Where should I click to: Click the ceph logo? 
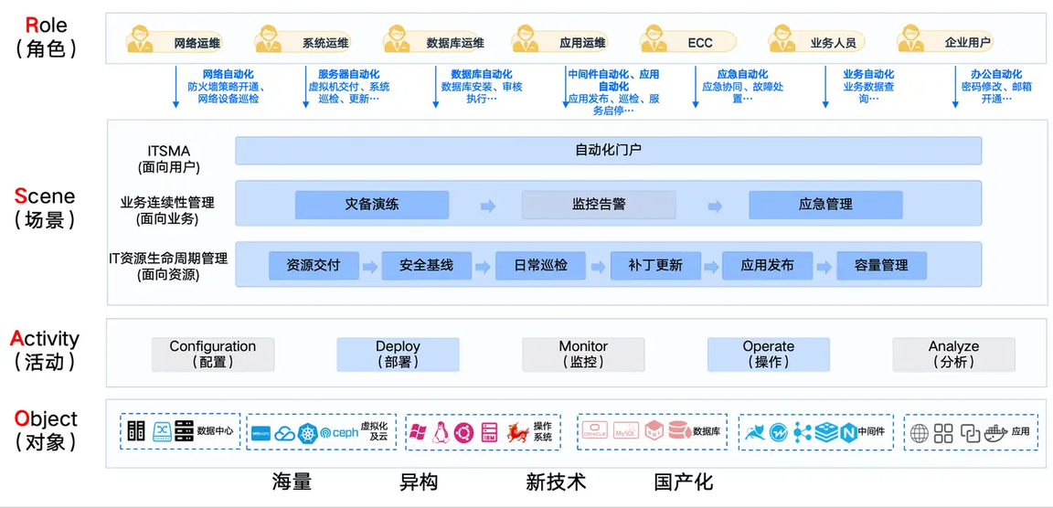click(x=339, y=433)
